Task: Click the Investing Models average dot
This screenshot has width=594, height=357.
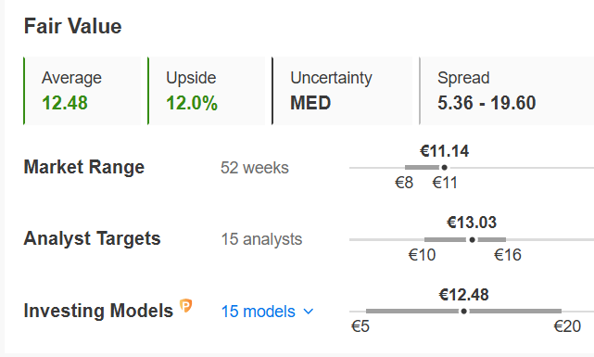Action: point(463,312)
